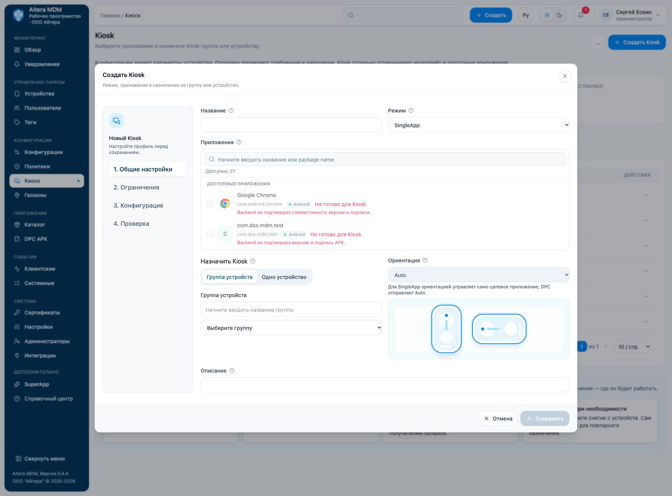The height and width of the screenshot is (496, 672).
Task: Open the Ориентация Auto dropdown
Action: (479, 275)
